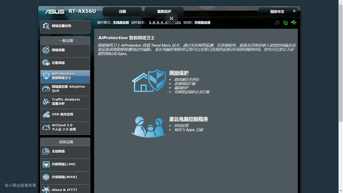Click the USB 相关应用 icon
Viewport: 343px width, 193px height.
pos(46,115)
